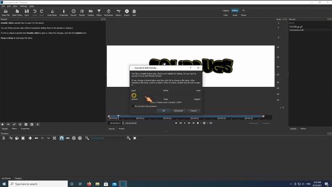Open the File menu
This screenshot has width=332, height=187.
tap(3, 6)
